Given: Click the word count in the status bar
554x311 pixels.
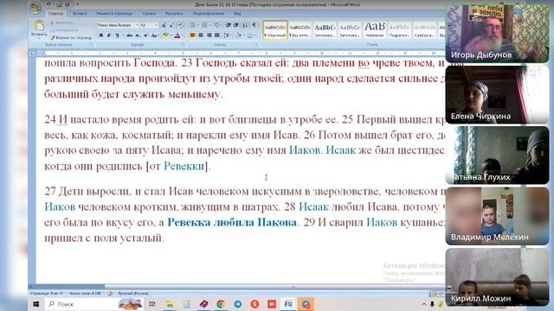Looking at the screenshot, I should pos(85,293).
